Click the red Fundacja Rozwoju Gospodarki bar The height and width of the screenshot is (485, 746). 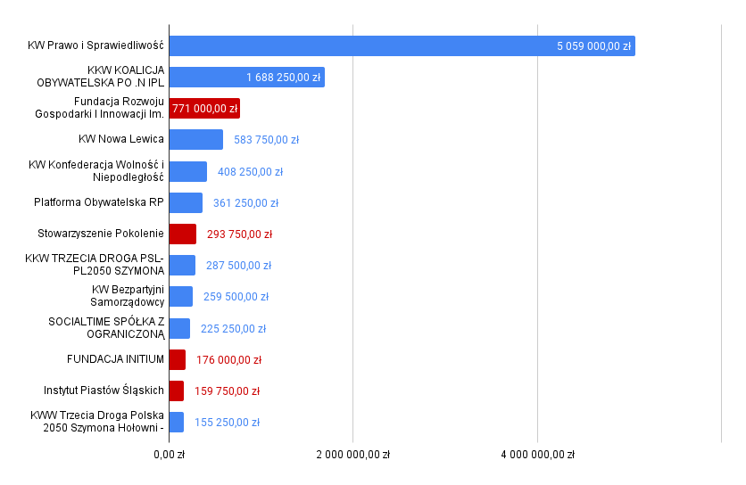204,109
